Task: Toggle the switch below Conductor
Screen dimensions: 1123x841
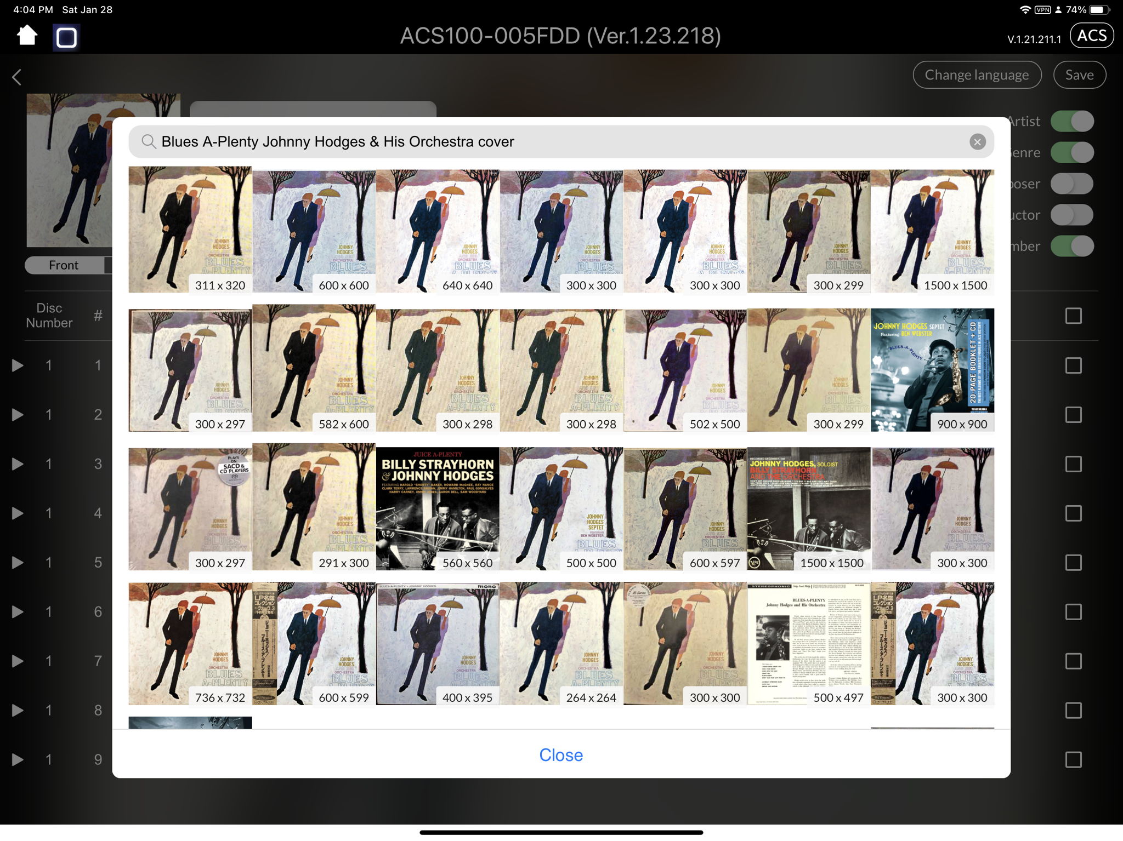Action: coord(1072,246)
